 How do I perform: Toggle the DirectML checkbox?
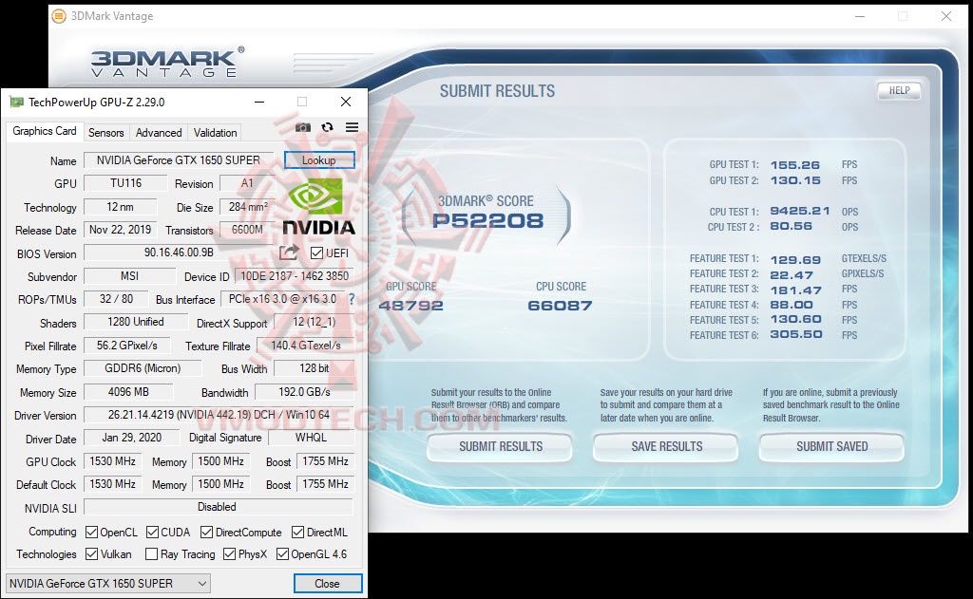[x=297, y=532]
